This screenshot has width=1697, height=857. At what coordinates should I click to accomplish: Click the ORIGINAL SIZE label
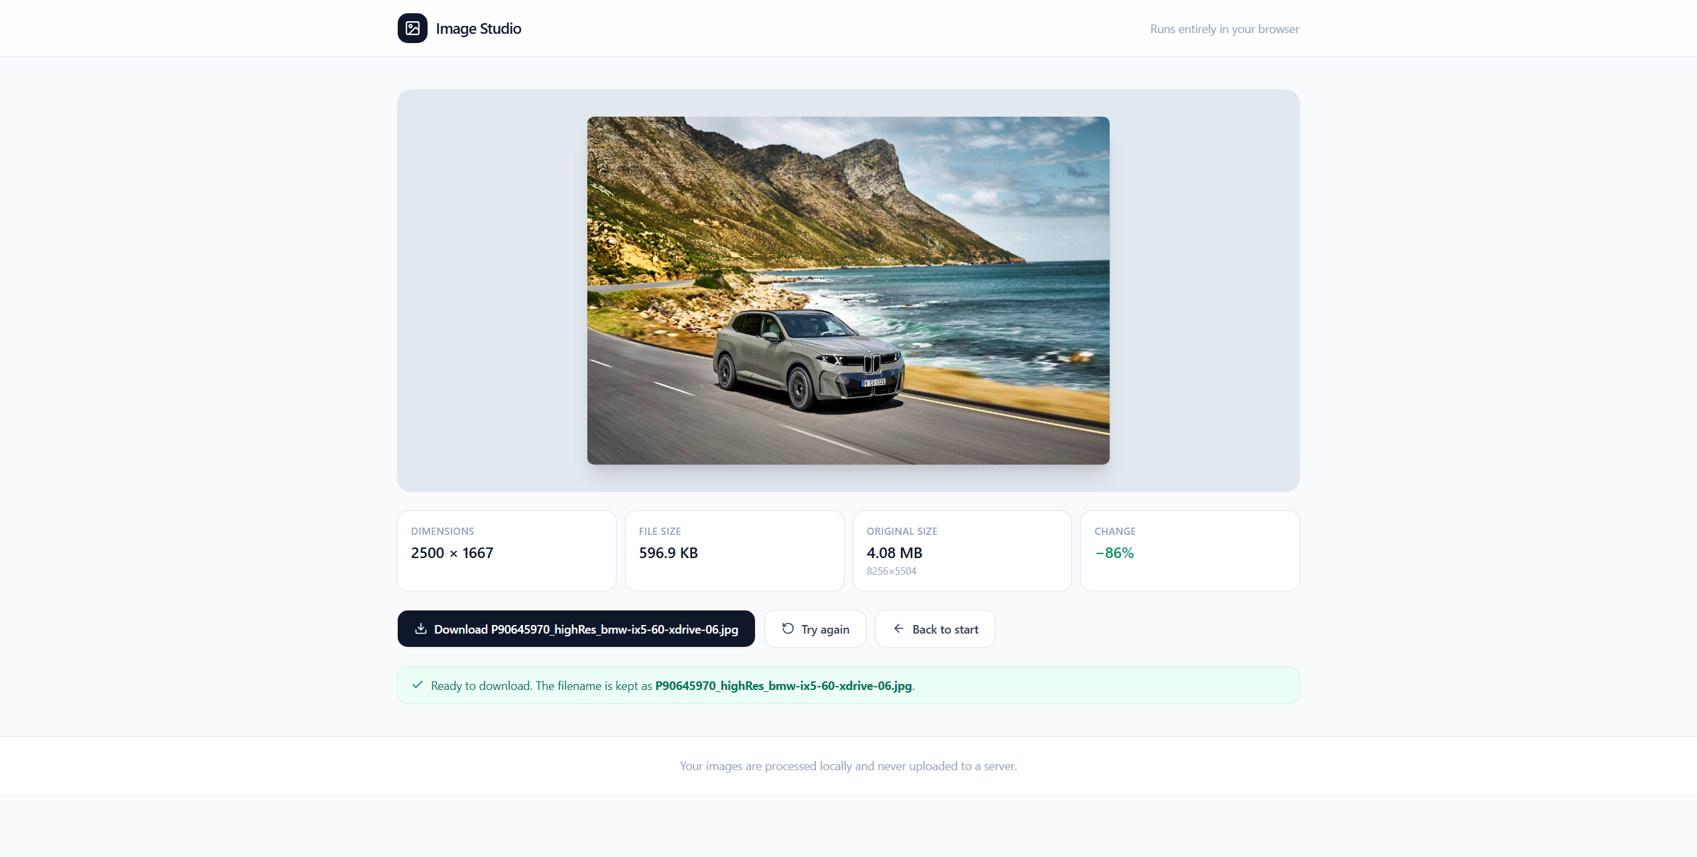pos(902,532)
